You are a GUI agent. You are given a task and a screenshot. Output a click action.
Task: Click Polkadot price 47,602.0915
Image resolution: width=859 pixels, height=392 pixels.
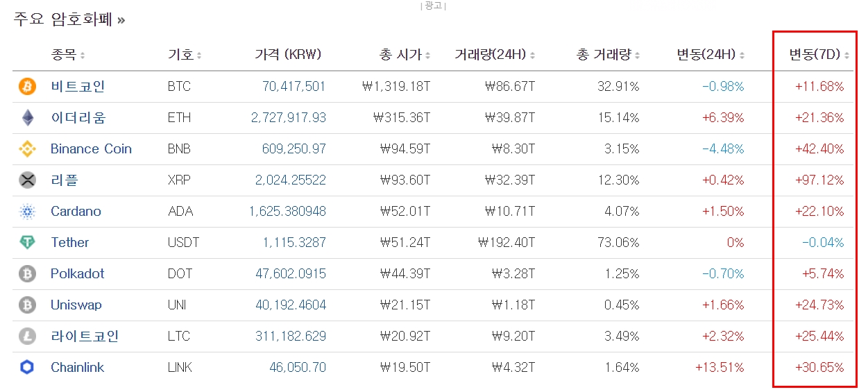point(291,274)
